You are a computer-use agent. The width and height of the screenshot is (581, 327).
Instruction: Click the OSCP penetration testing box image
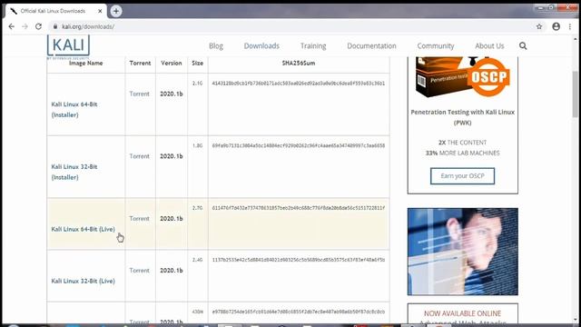tap(462, 77)
